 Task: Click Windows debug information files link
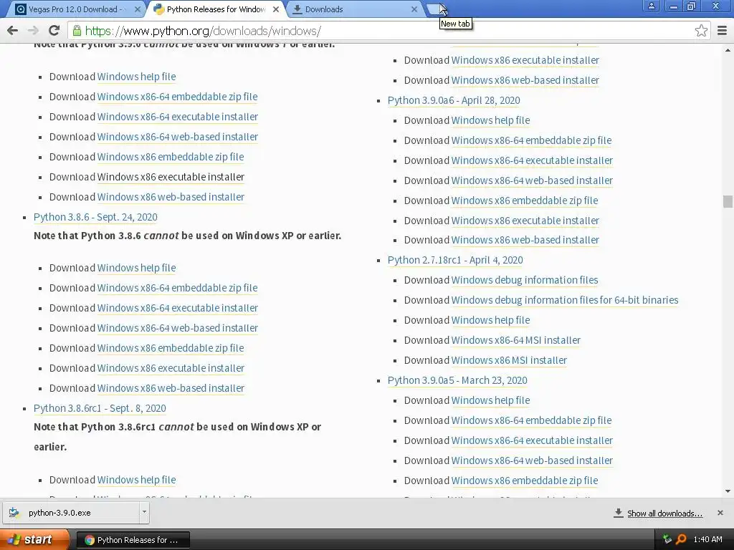tap(525, 280)
